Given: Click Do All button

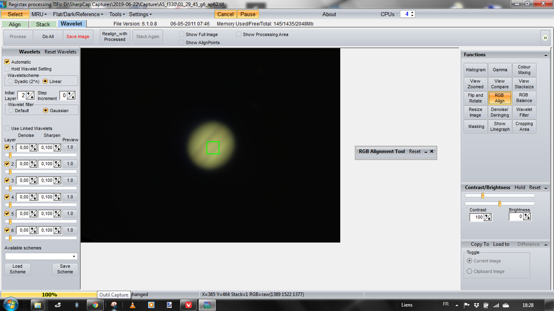Looking at the screenshot, I should point(48,37).
